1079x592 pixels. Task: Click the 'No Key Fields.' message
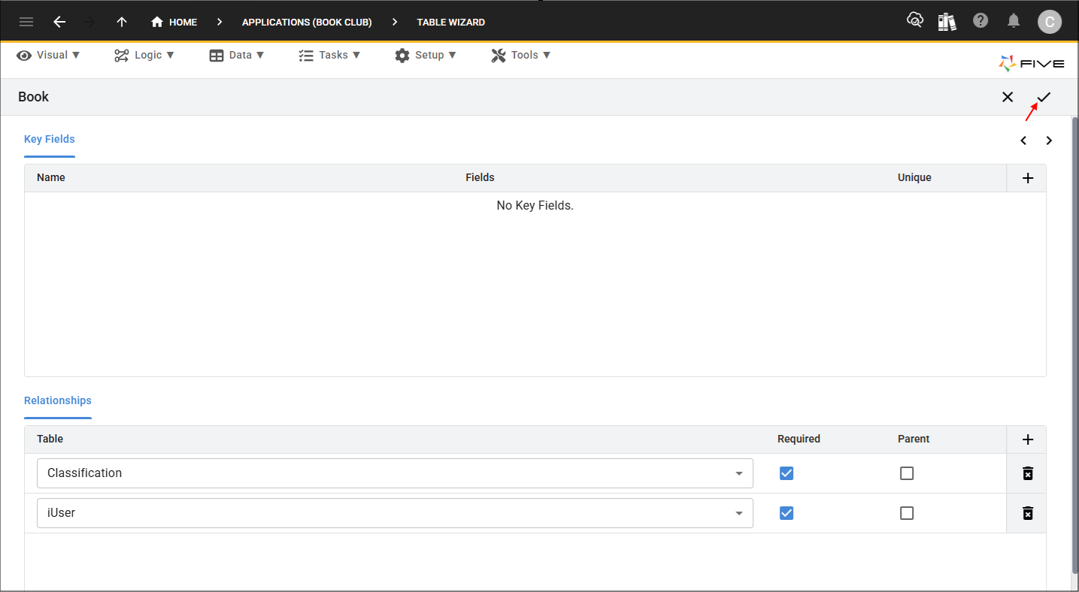pyautogui.click(x=535, y=206)
